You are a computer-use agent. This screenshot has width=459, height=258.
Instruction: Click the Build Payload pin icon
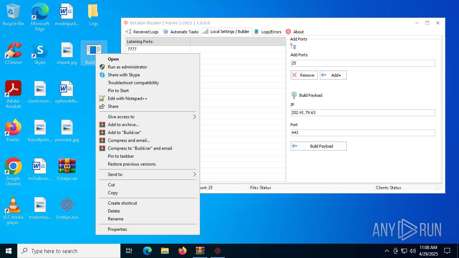[294, 95]
